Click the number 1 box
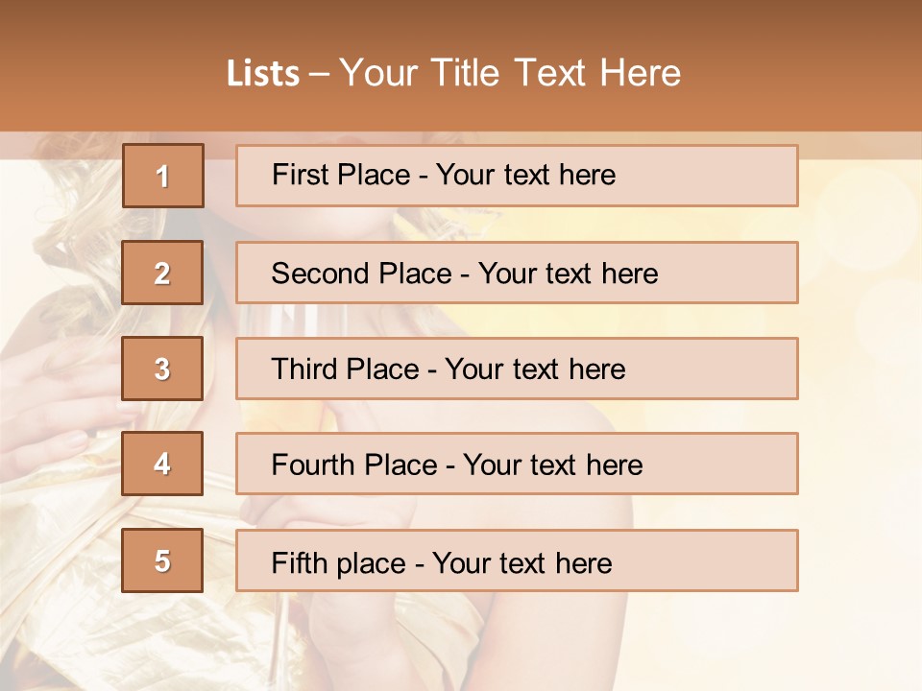 (162, 176)
